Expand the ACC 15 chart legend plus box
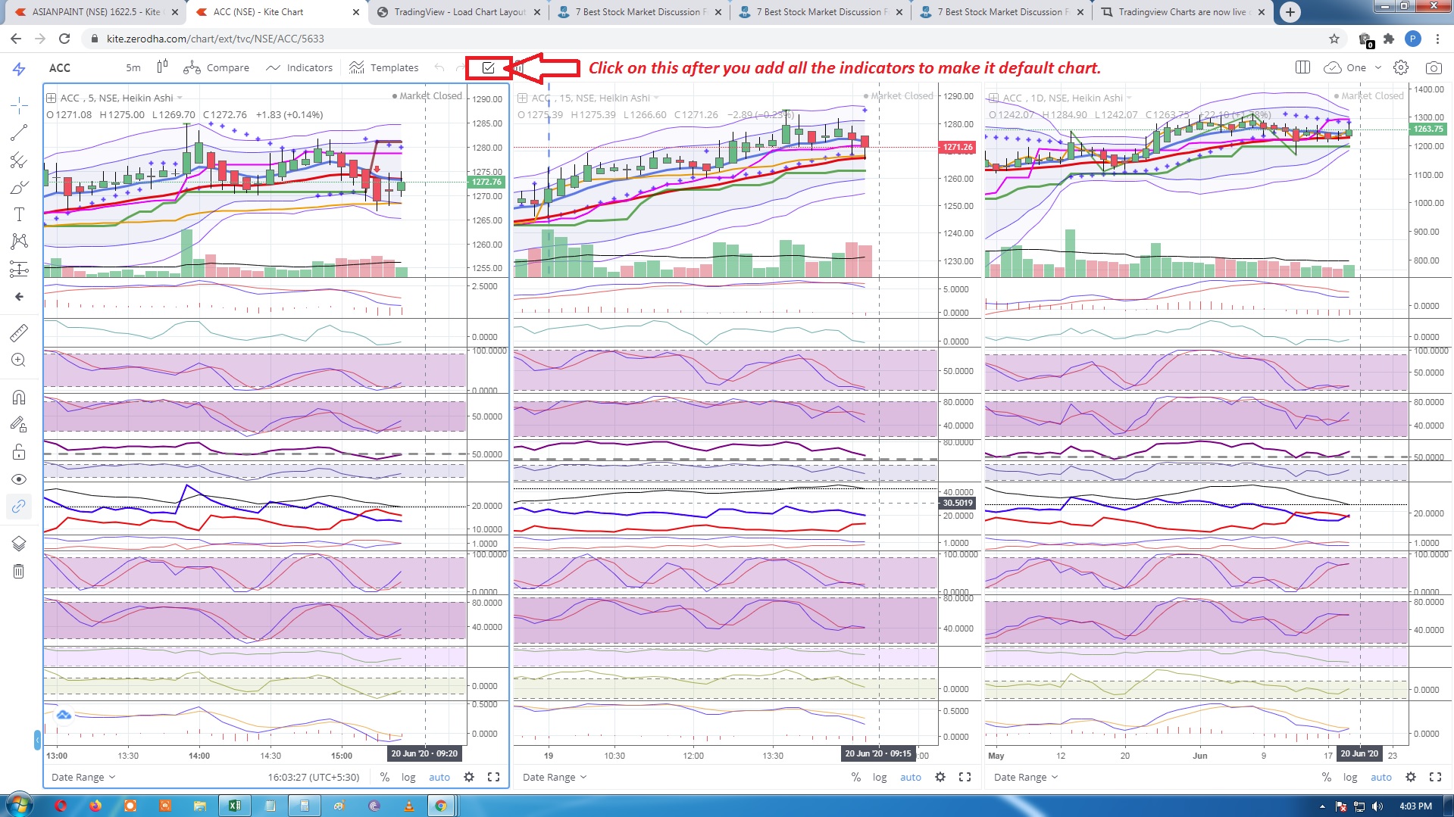Viewport: 1454px width, 817px height. (522, 98)
